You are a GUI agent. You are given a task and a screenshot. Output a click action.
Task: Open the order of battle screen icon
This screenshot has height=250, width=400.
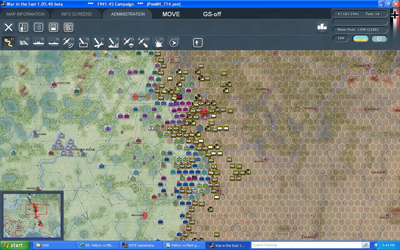coord(24,27)
